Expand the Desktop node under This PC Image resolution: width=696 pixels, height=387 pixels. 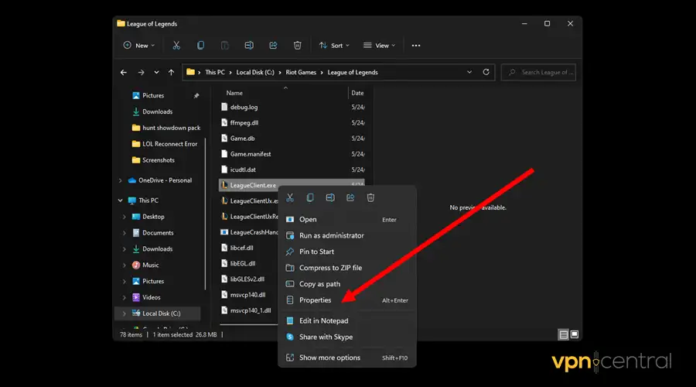click(125, 217)
